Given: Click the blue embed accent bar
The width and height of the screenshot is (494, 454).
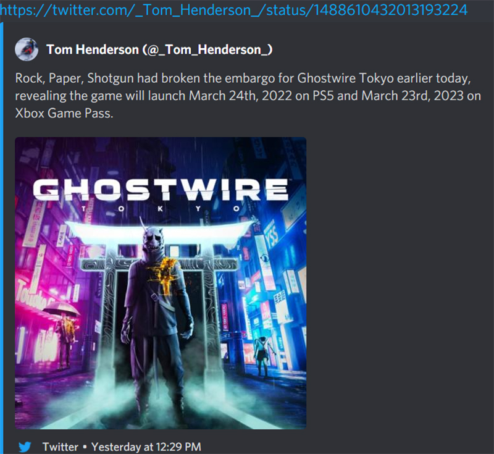Looking at the screenshot, I should pyautogui.click(x=2, y=238).
